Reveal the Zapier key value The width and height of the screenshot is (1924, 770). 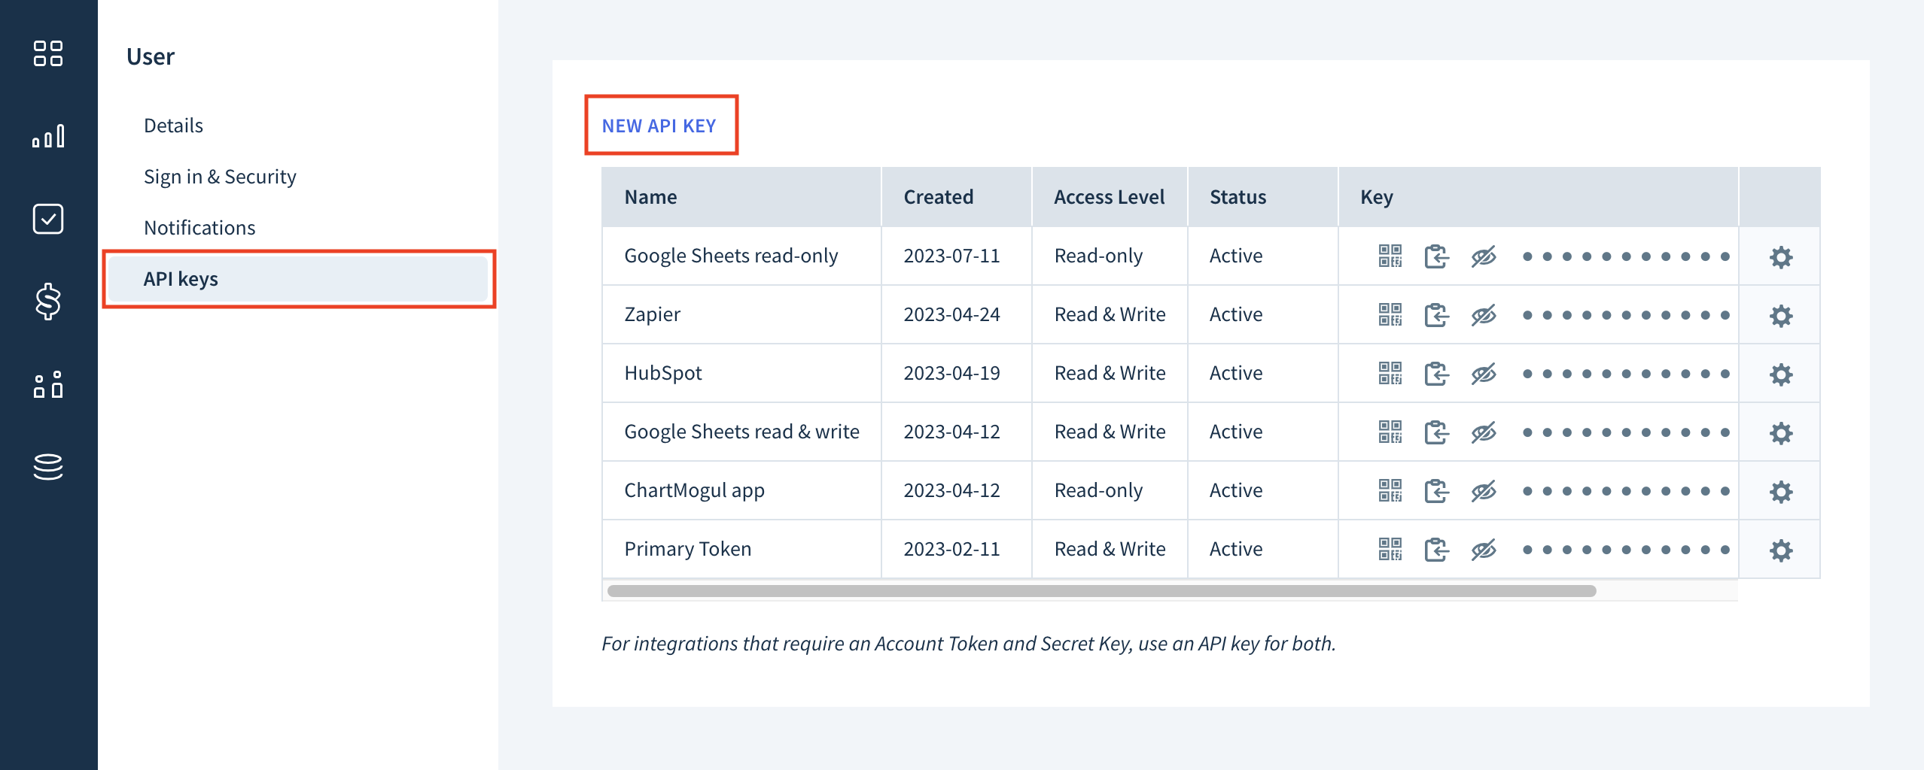(x=1484, y=315)
